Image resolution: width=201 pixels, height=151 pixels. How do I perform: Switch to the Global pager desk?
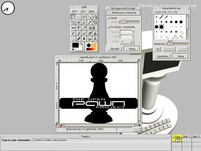coord(177,138)
